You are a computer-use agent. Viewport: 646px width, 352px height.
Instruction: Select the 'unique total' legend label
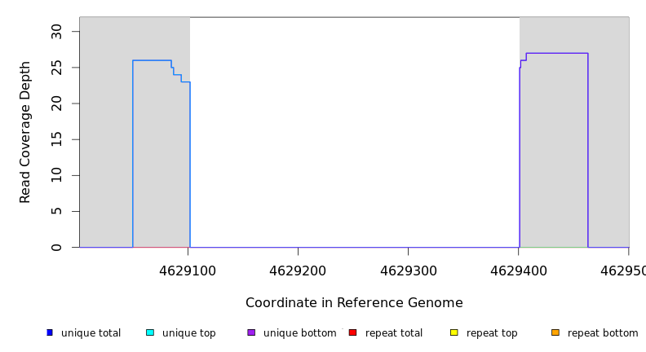pos(91,333)
